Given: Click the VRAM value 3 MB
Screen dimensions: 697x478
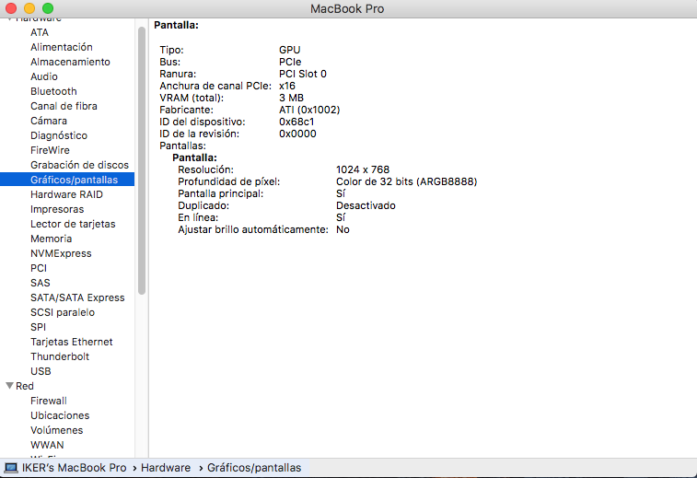Looking at the screenshot, I should click(x=291, y=98).
